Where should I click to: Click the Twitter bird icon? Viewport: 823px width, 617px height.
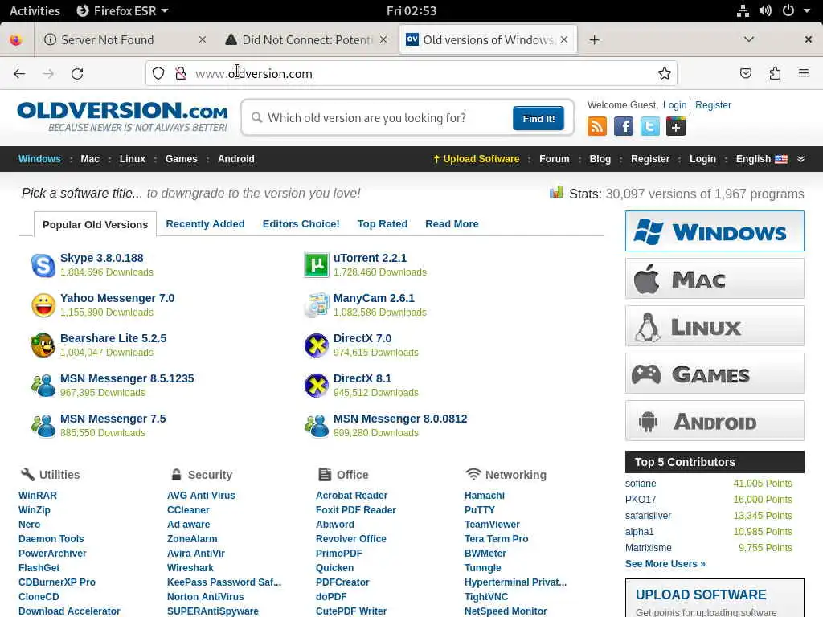649,126
